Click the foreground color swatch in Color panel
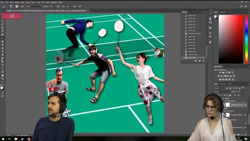The width and height of the screenshot is (250, 141). (215, 16)
